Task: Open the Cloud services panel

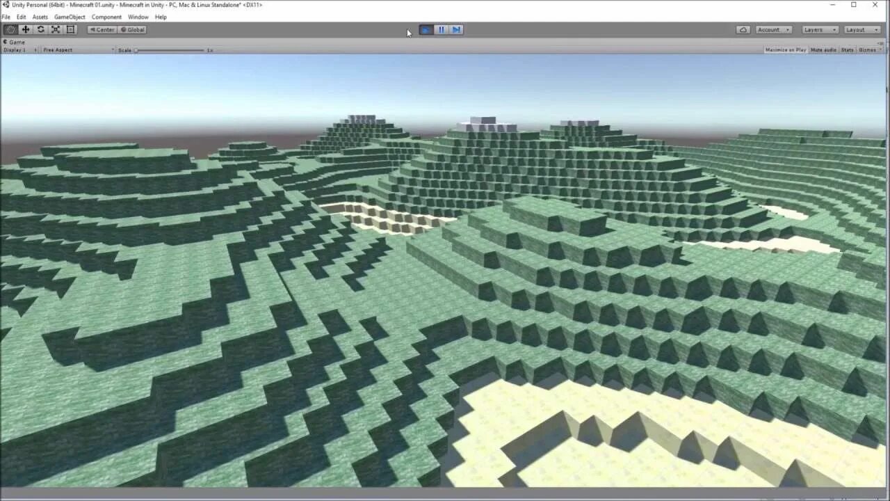Action: (x=743, y=29)
